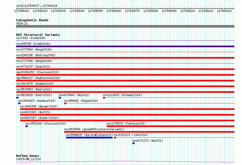The image size is (242, 165).
Task: Click ruler position 127408090
Action: tap(169, 11)
